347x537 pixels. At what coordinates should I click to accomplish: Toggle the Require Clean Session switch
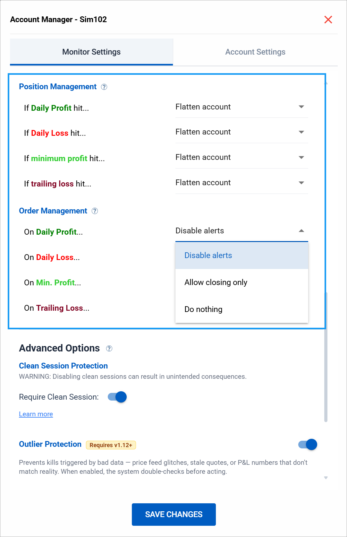pos(117,397)
